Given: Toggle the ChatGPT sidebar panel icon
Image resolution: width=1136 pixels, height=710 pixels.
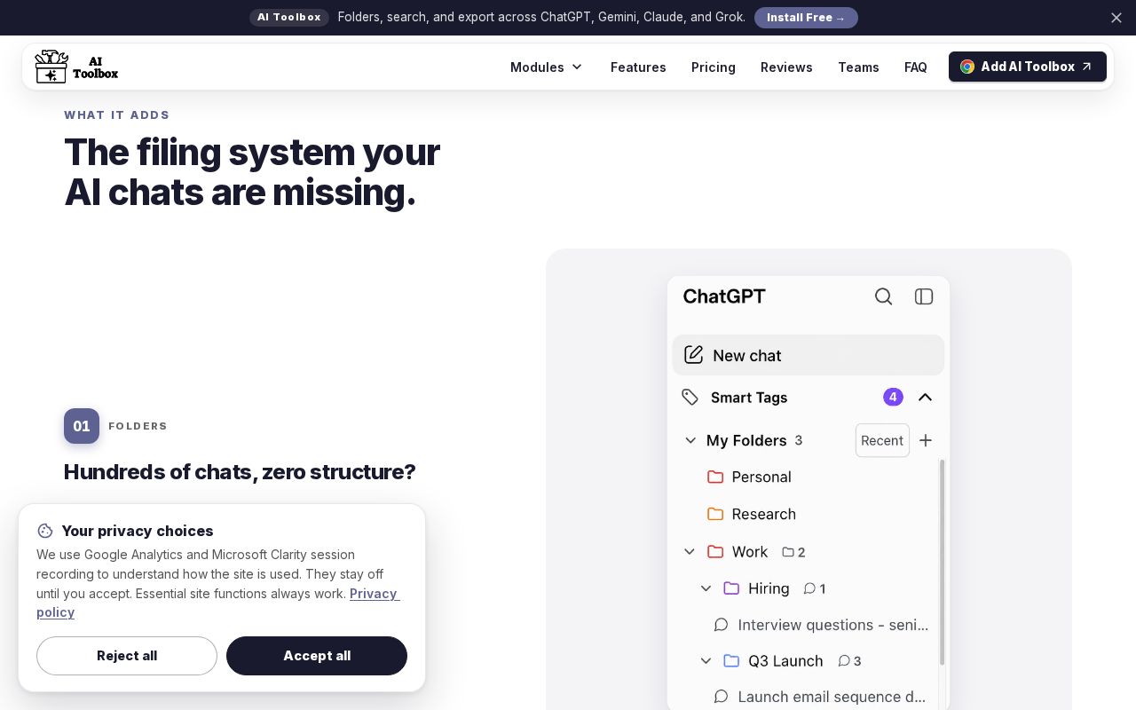Looking at the screenshot, I should tap(924, 296).
